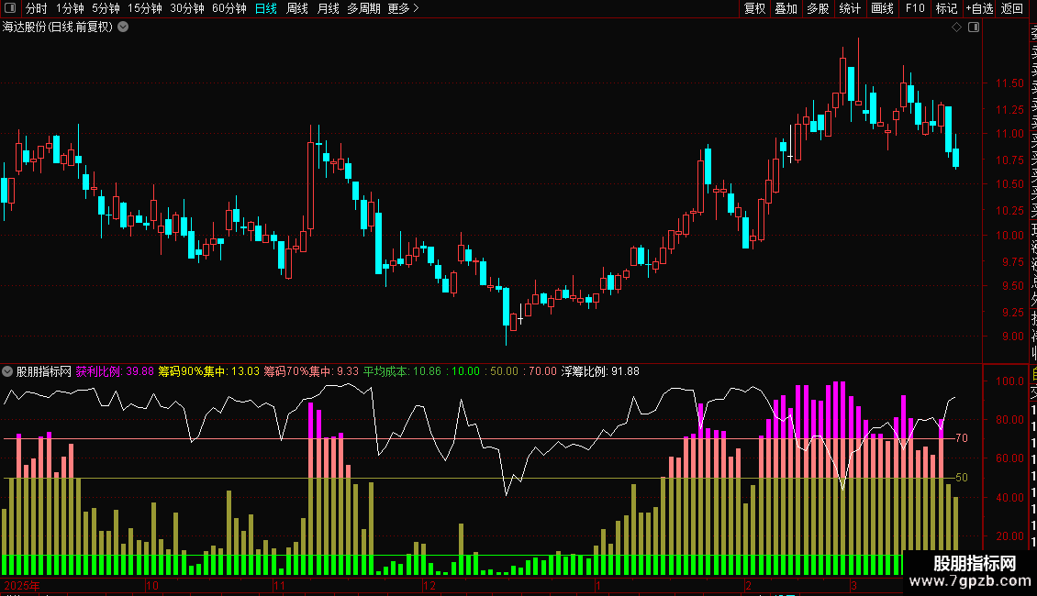Viewport: 1037px width, 596px height.
Task: Add stock with +自选 button
Action: point(979,8)
